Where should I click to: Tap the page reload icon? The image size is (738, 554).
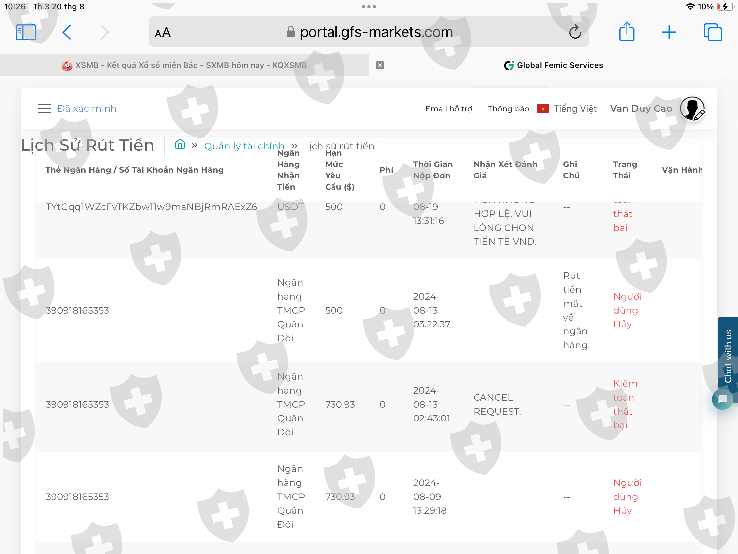tap(575, 32)
